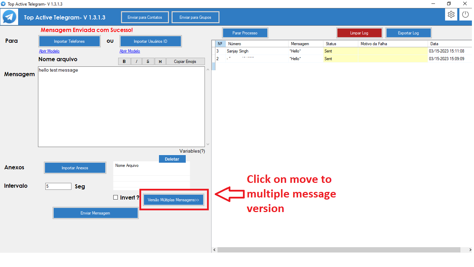
Task: Click Importar Telefones button
Action: pos(69,41)
